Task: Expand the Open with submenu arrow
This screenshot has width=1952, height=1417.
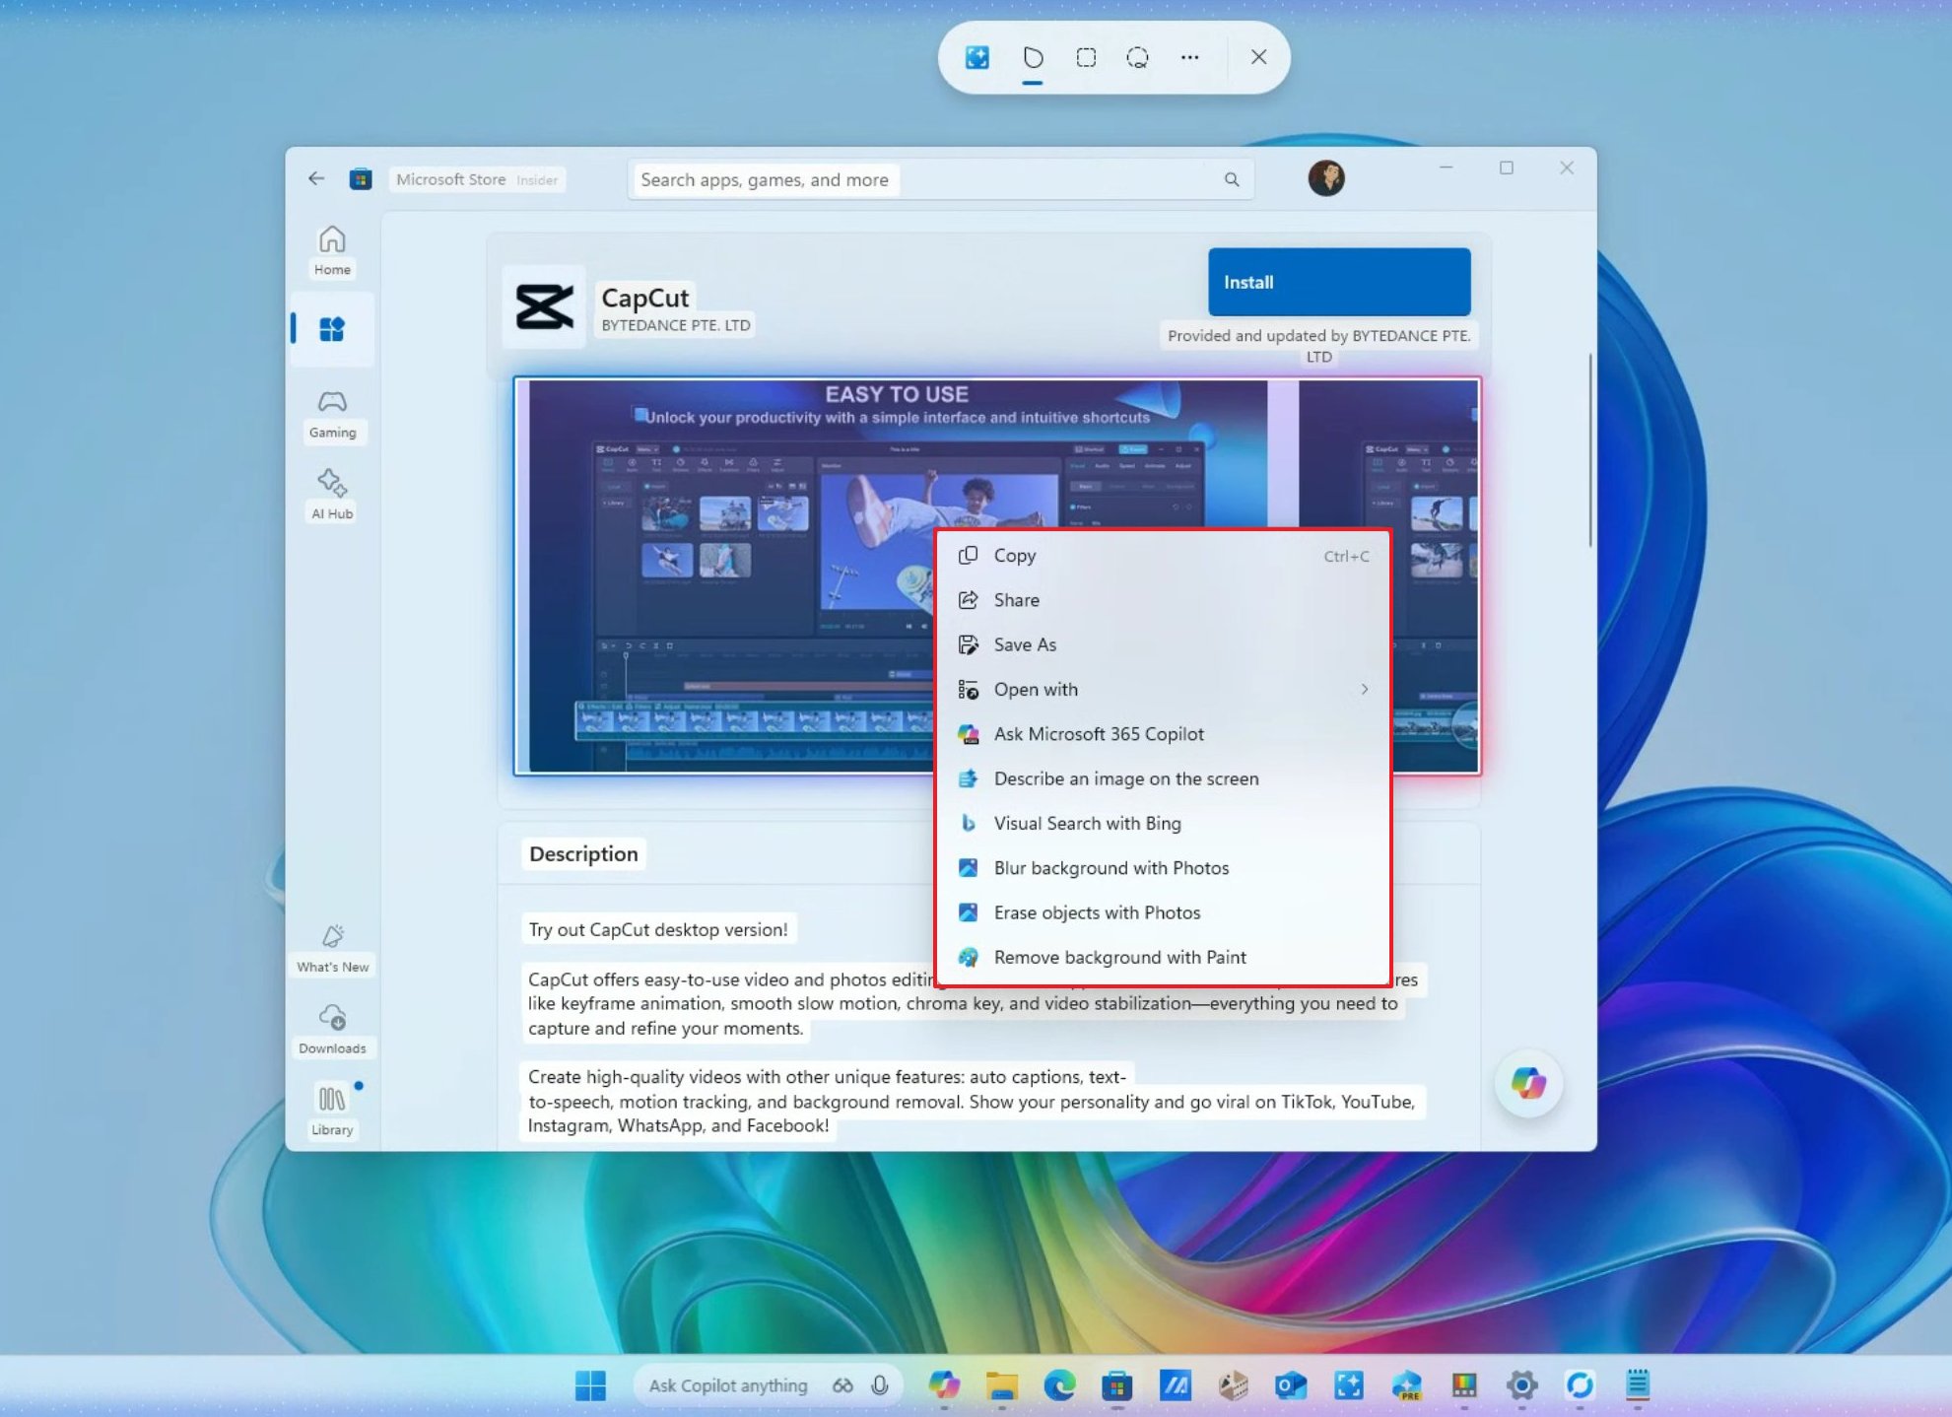Action: [x=1364, y=689]
